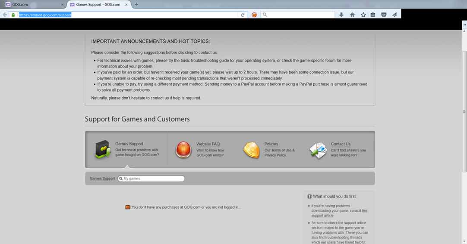The width and height of the screenshot is (467, 244).
Task: Click the My games search field
Action: point(151,179)
